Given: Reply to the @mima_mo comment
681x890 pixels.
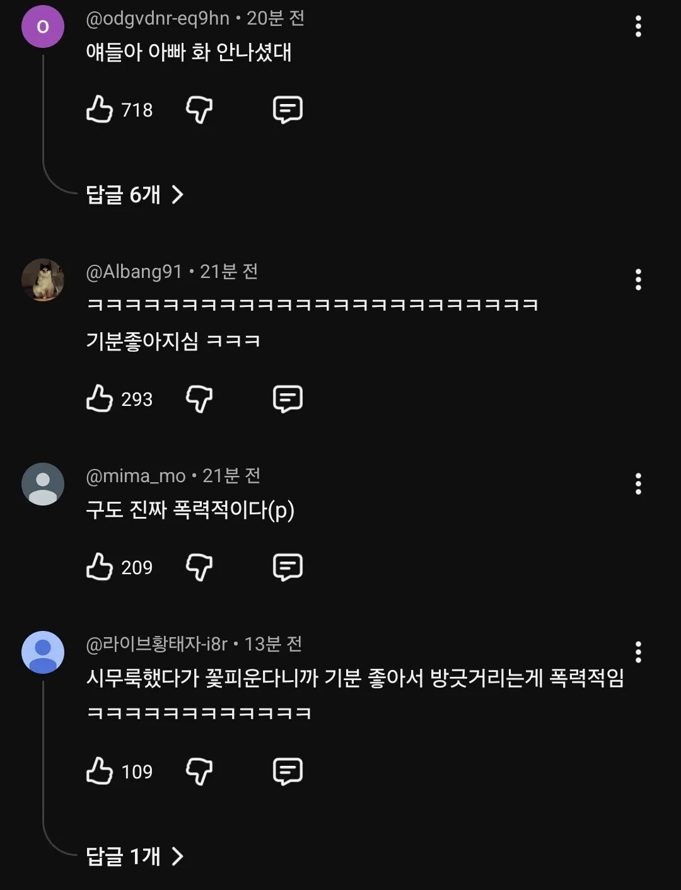Looking at the screenshot, I should (288, 567).
